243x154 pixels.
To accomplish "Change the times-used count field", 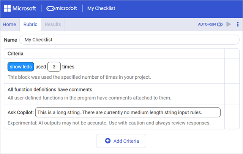I will click(x=54, y=67).
